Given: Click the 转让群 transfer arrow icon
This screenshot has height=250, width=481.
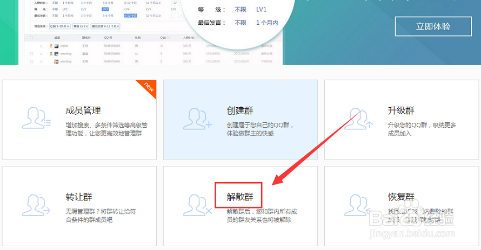Looking at the screenshot, I should pyautogui.click(x=36, y=205).
